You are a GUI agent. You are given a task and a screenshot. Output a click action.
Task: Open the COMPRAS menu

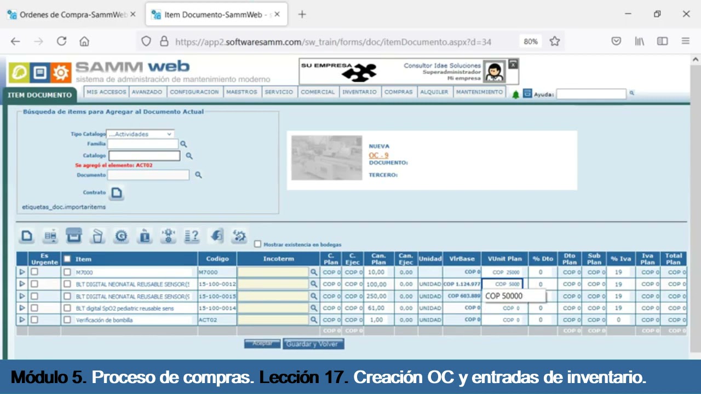(399, 92)
